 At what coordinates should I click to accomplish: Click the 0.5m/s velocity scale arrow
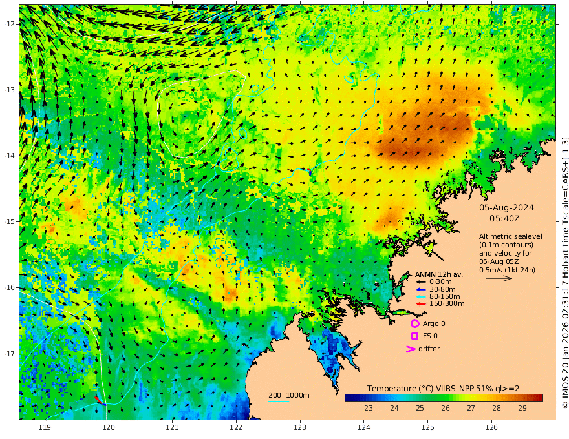[499, 278]
